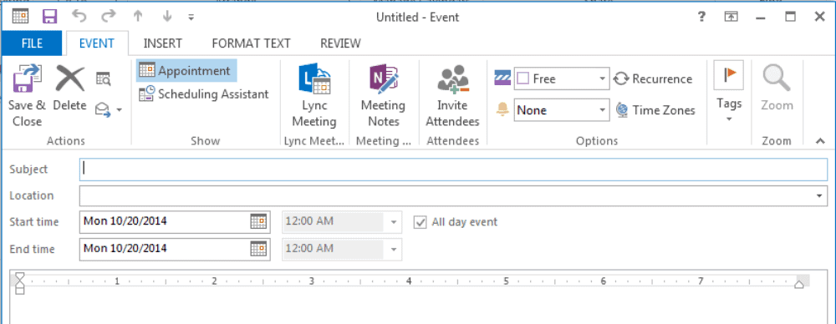Click the Zoom magnifier
The image size is (836, 324).
777,88
